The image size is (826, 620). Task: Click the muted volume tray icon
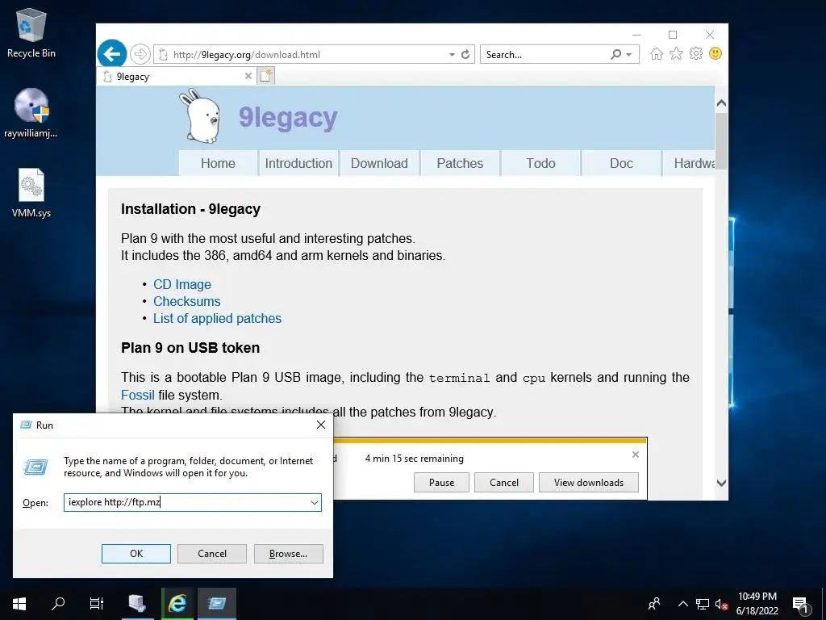click(722, 604)
